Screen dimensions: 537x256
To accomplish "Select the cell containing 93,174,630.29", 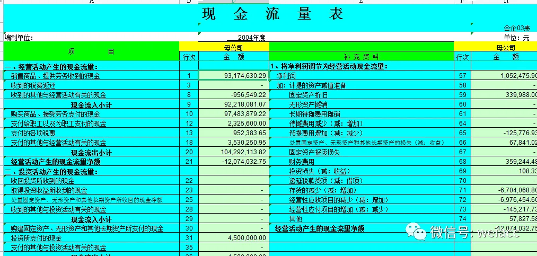I will click(234, 76).
